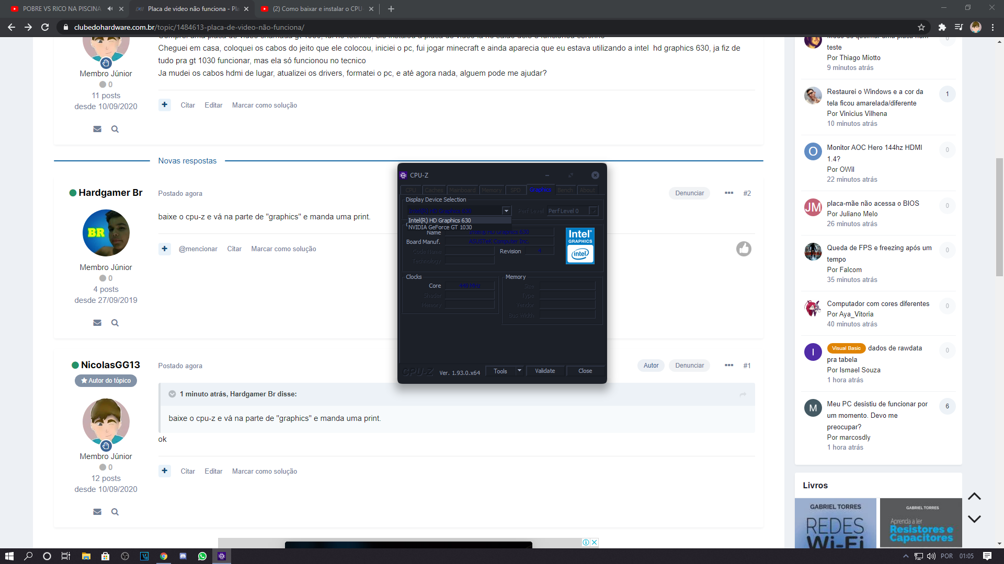This screenshot has height=564, width=1004.
Task: Open the About tab in CPU-Z
Action: [x=587, y=190]
